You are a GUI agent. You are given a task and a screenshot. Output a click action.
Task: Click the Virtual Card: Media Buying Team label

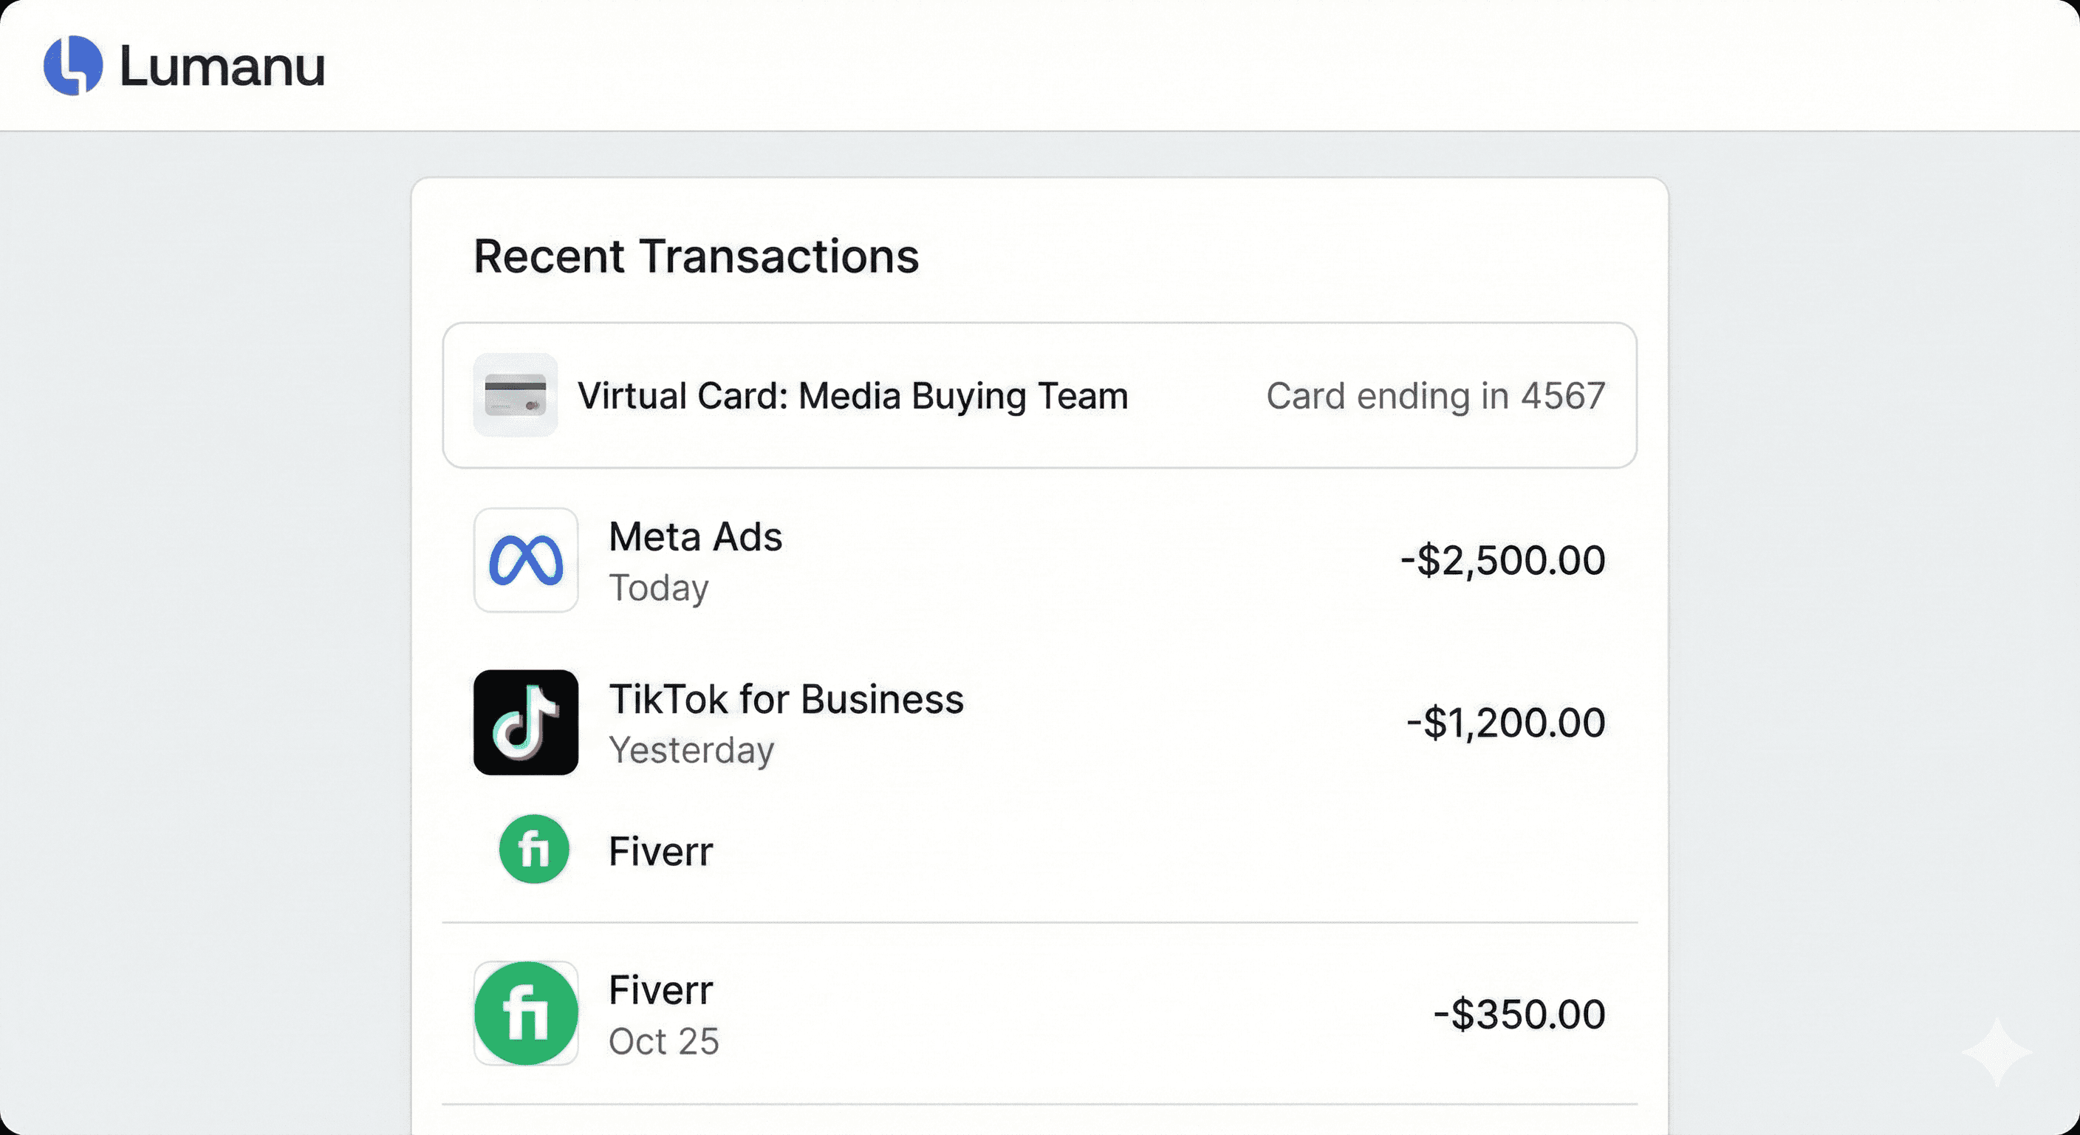point(852,396)
